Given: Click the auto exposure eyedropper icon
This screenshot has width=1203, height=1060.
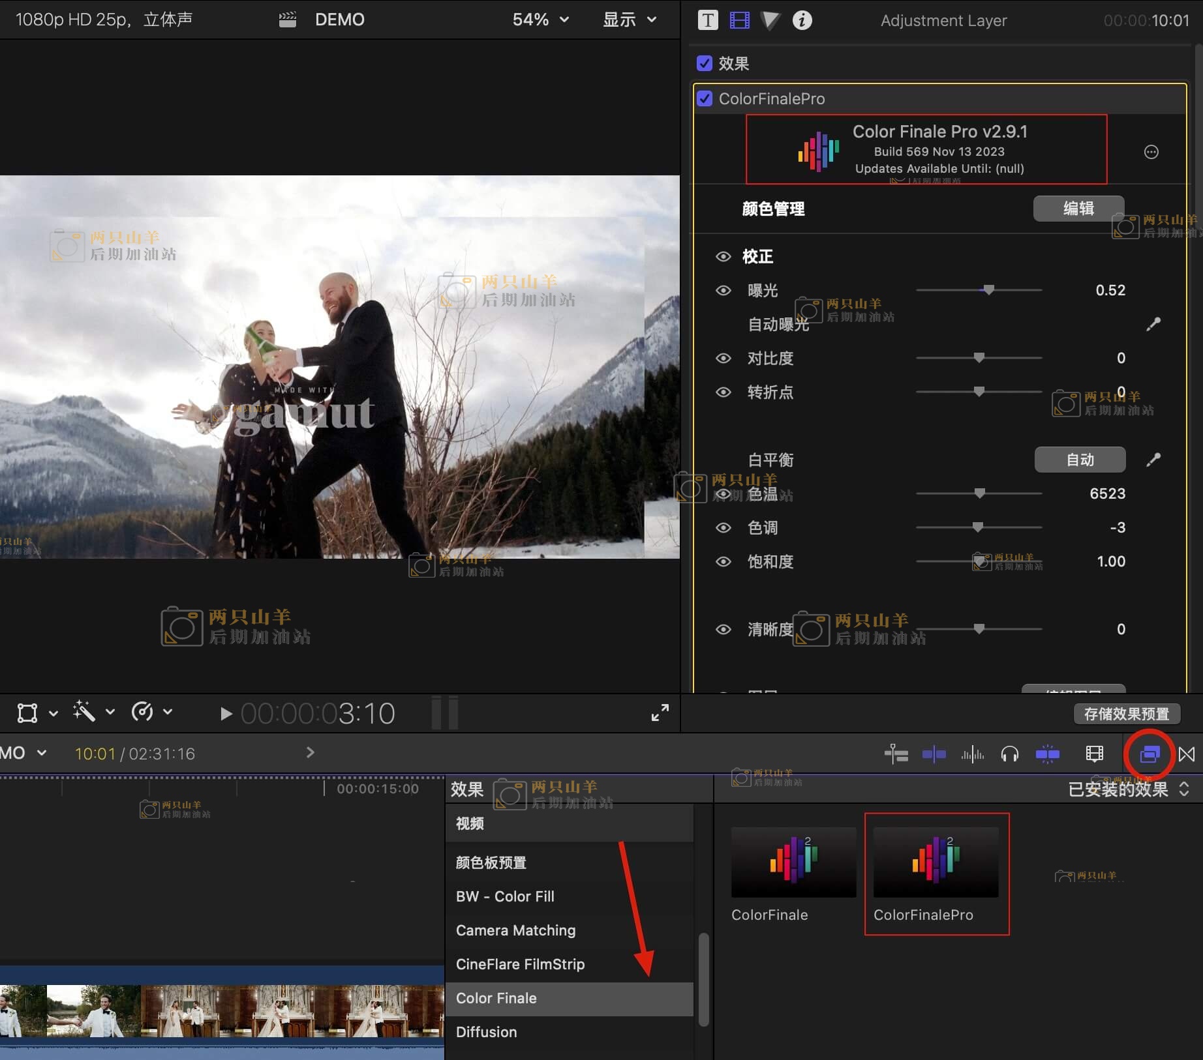Looking at the screenshot, I should point(1153,324).
